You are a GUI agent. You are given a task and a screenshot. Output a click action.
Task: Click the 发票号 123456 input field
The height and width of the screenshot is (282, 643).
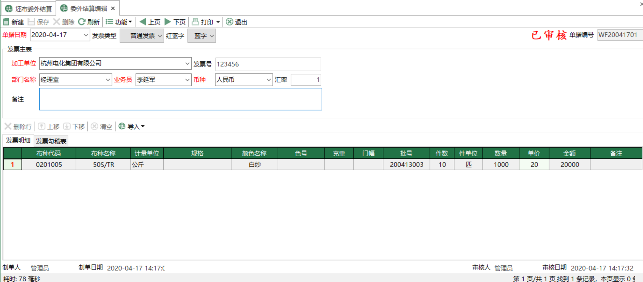tap(268, 64)
